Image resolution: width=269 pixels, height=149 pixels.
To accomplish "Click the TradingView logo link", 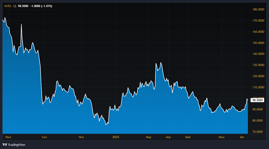I will [x=14, y=145].
